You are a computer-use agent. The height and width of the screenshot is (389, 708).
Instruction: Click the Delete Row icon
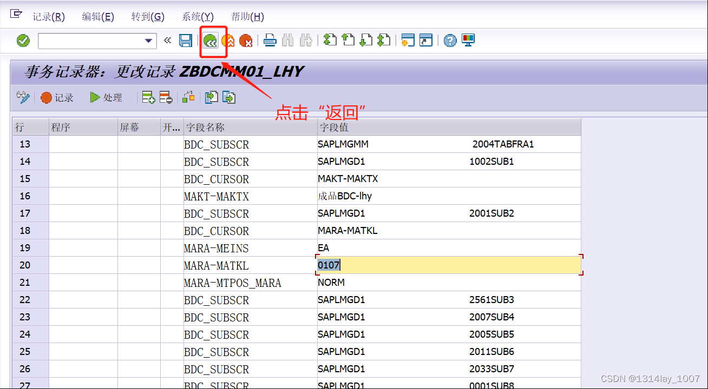point(166,97)
